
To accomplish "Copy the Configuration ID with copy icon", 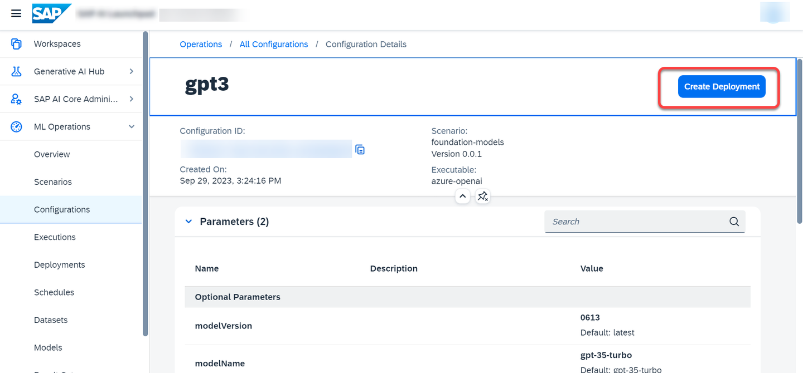I will pos(360,149).
